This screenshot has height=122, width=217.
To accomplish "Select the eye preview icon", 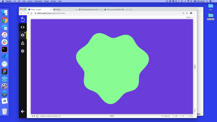I will 23,35.
